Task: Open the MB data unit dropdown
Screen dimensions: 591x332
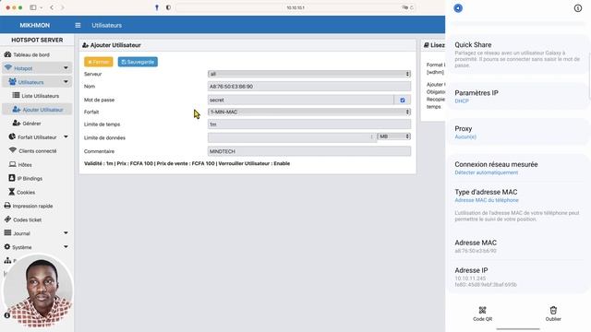Action: point(394,136)
